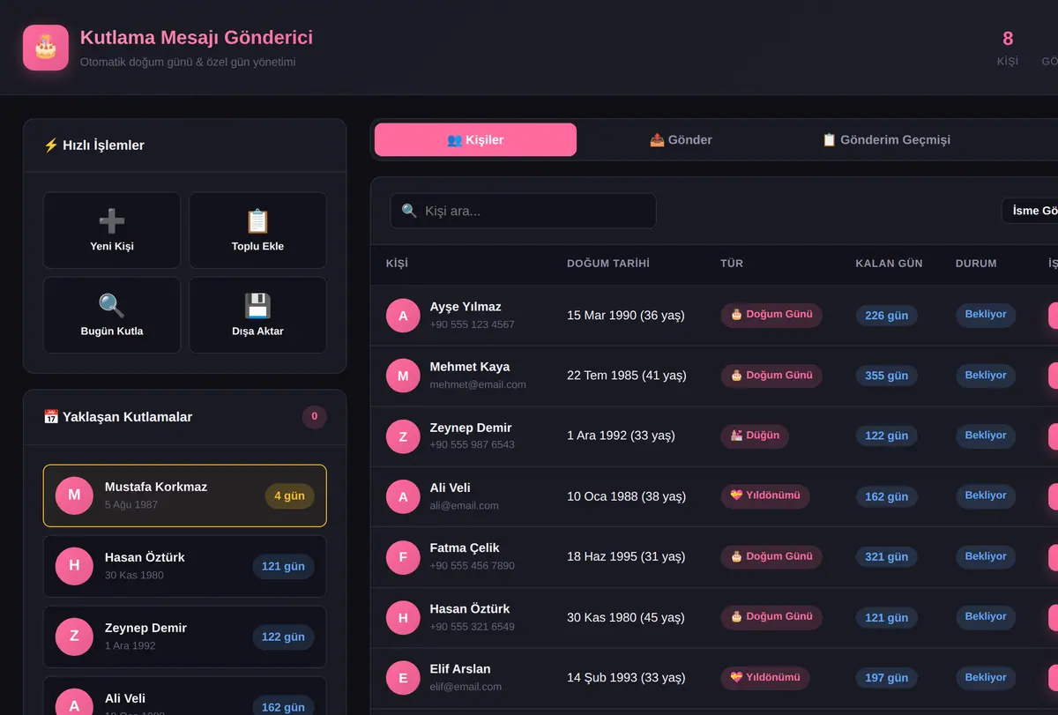Viewport: 1058px width, 715px height.
Task: Click the date 18 Haz 1995 (31 yaş)
Action: [626, 557]
